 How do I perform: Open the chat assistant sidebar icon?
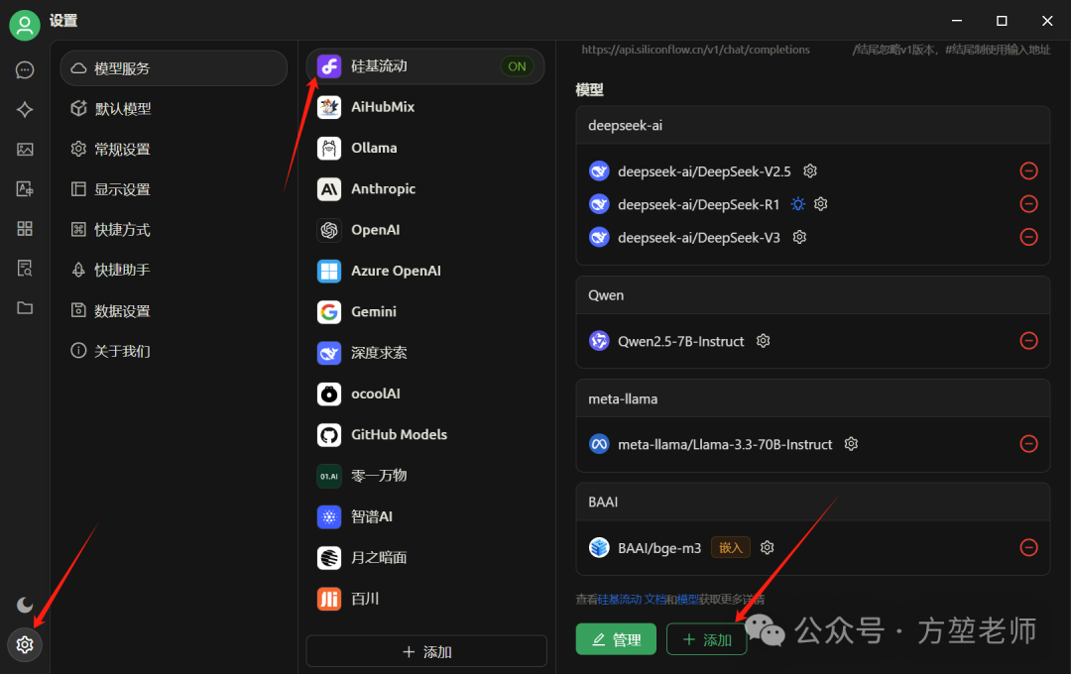25,70
